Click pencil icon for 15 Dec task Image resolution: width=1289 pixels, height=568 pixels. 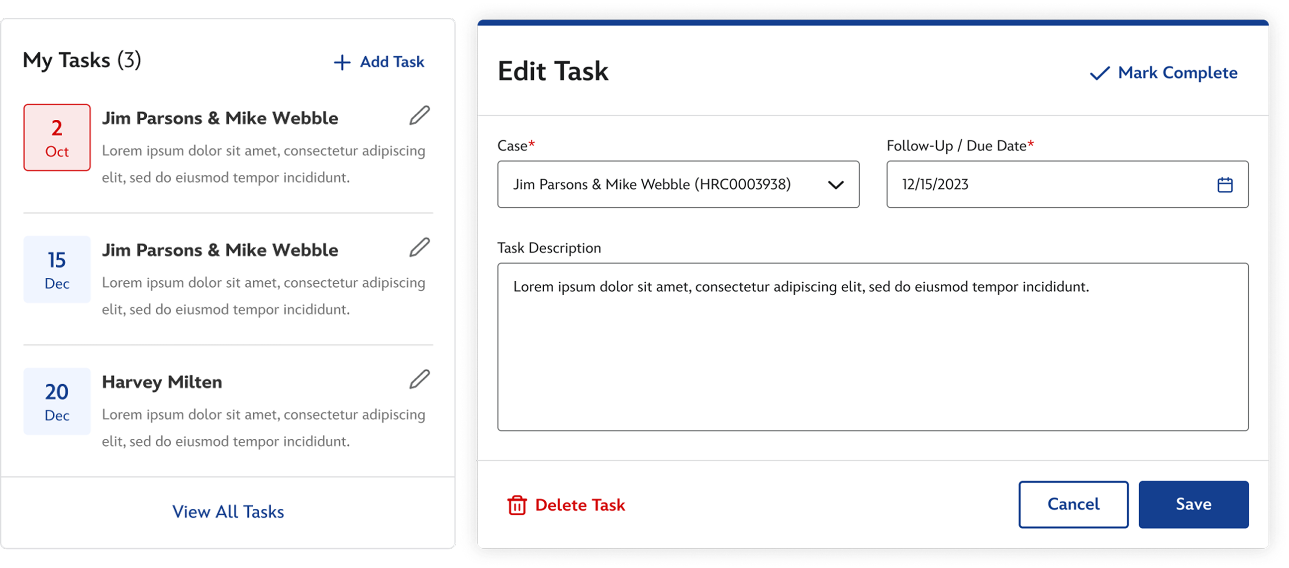tap(419, 247)
